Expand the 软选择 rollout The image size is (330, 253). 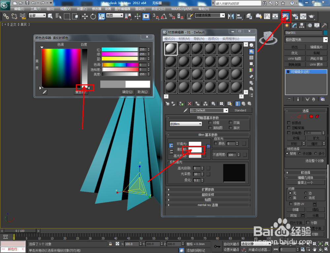[x=306, y=172]
